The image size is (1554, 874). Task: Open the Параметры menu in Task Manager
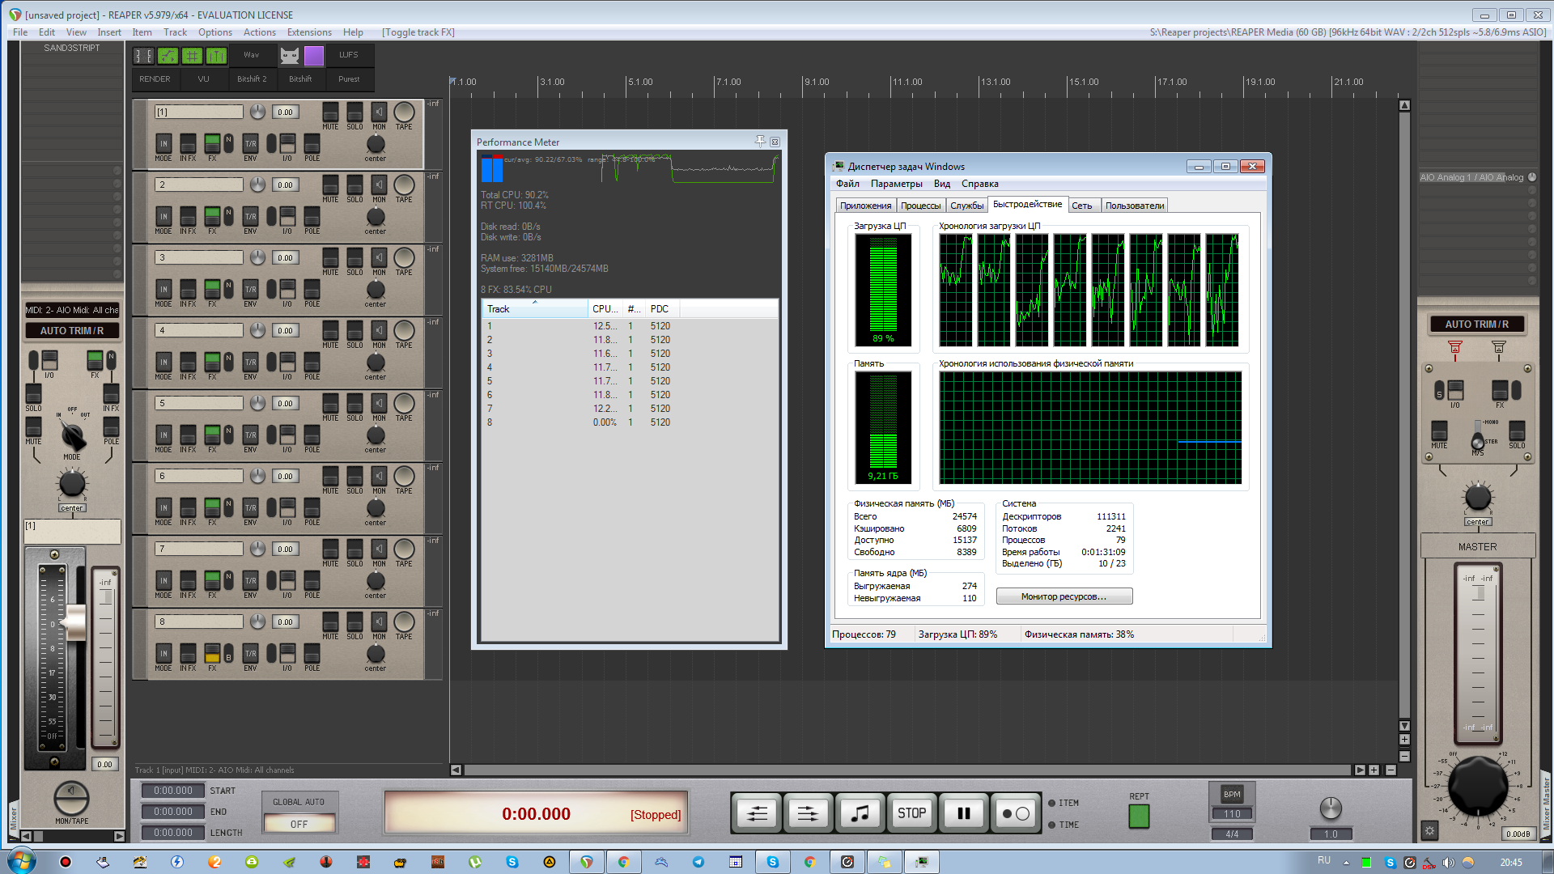[x=896, y=184]
